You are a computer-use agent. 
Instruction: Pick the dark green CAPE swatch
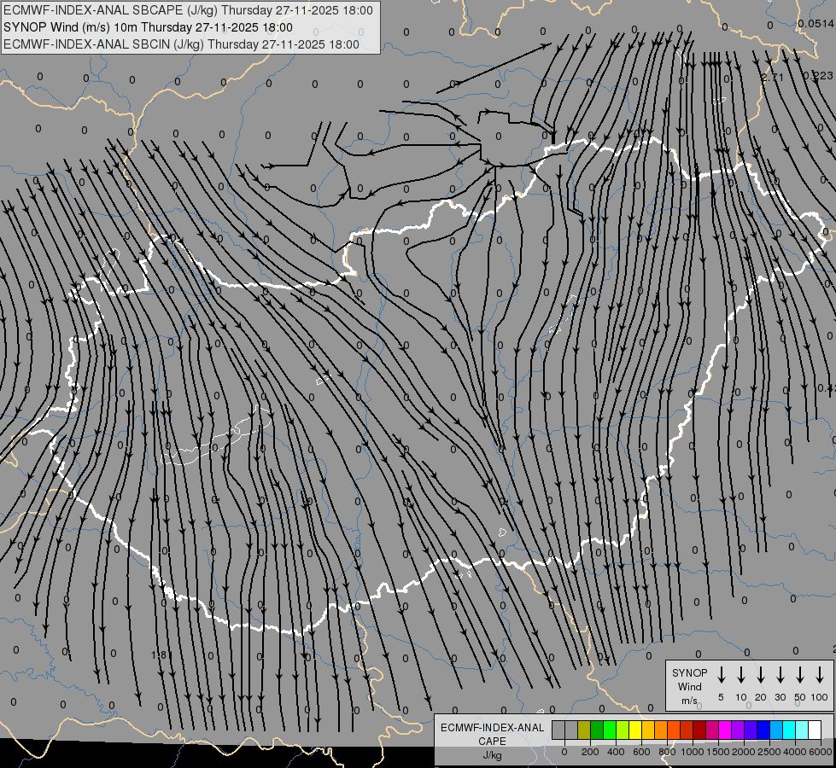(x=597, y=730)
